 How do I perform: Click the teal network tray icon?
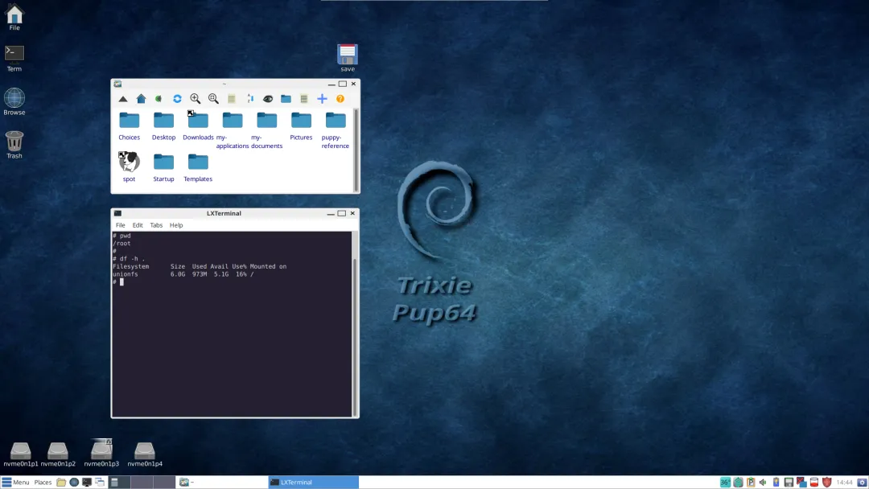point(738,483)
